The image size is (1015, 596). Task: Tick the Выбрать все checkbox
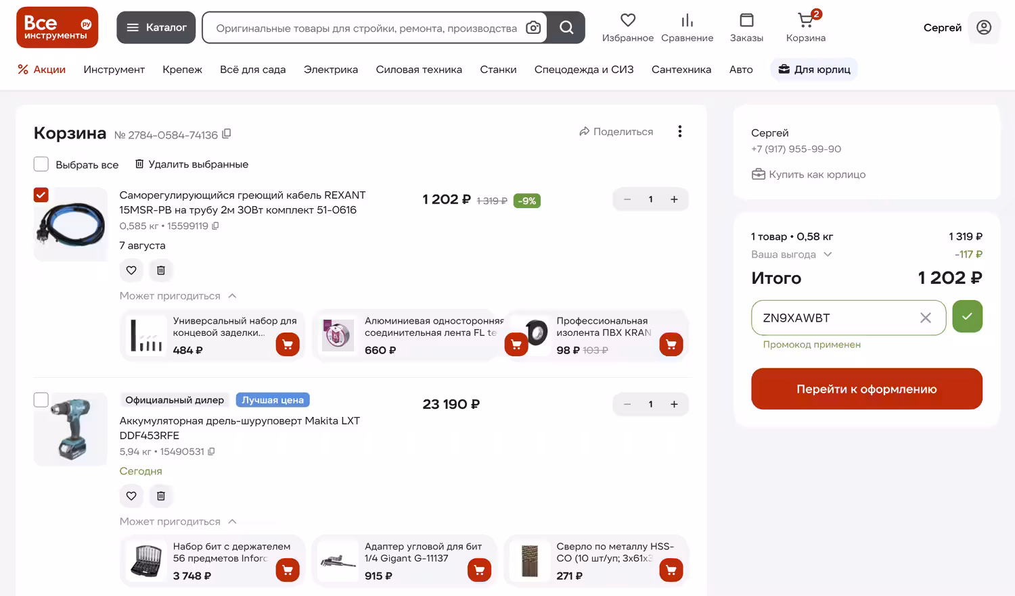pyautogui.click(x=41, y=164)
